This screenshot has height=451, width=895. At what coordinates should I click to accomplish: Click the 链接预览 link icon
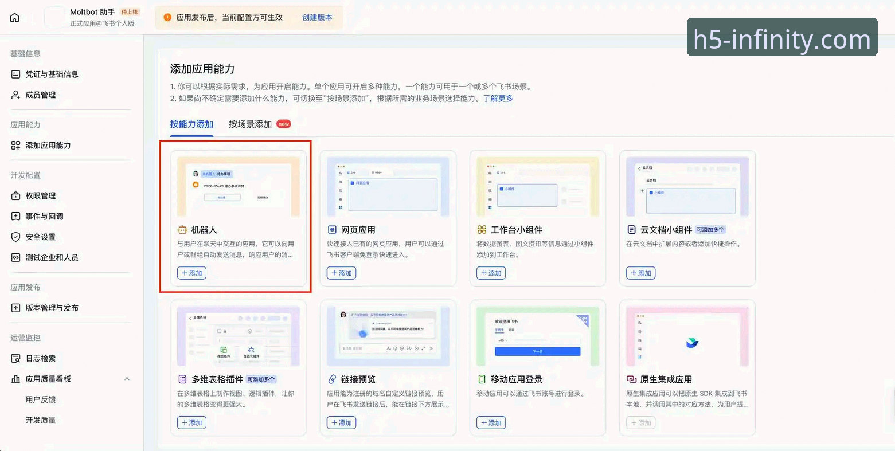[x=332, y=379]
